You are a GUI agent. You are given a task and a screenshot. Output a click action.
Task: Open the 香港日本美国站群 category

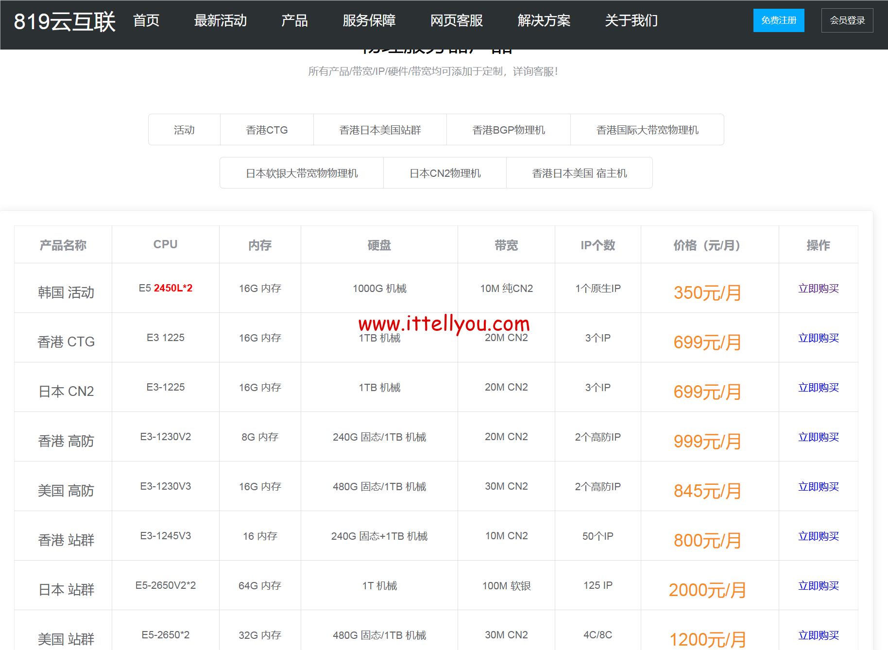tap(380, 129)
